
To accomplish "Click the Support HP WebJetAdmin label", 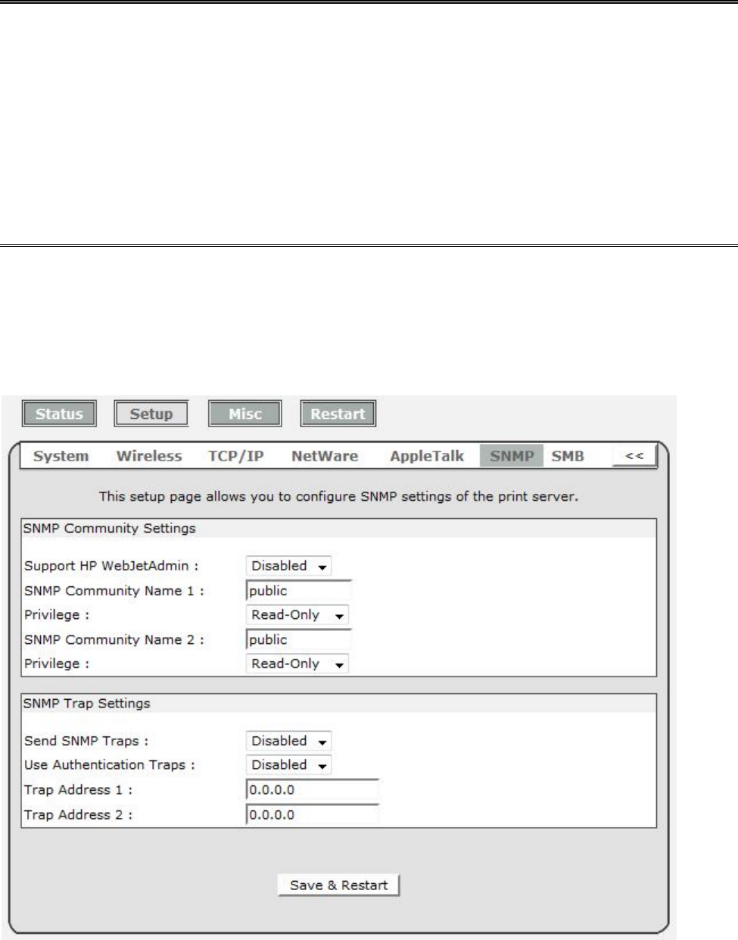I will tap(111, 566).
